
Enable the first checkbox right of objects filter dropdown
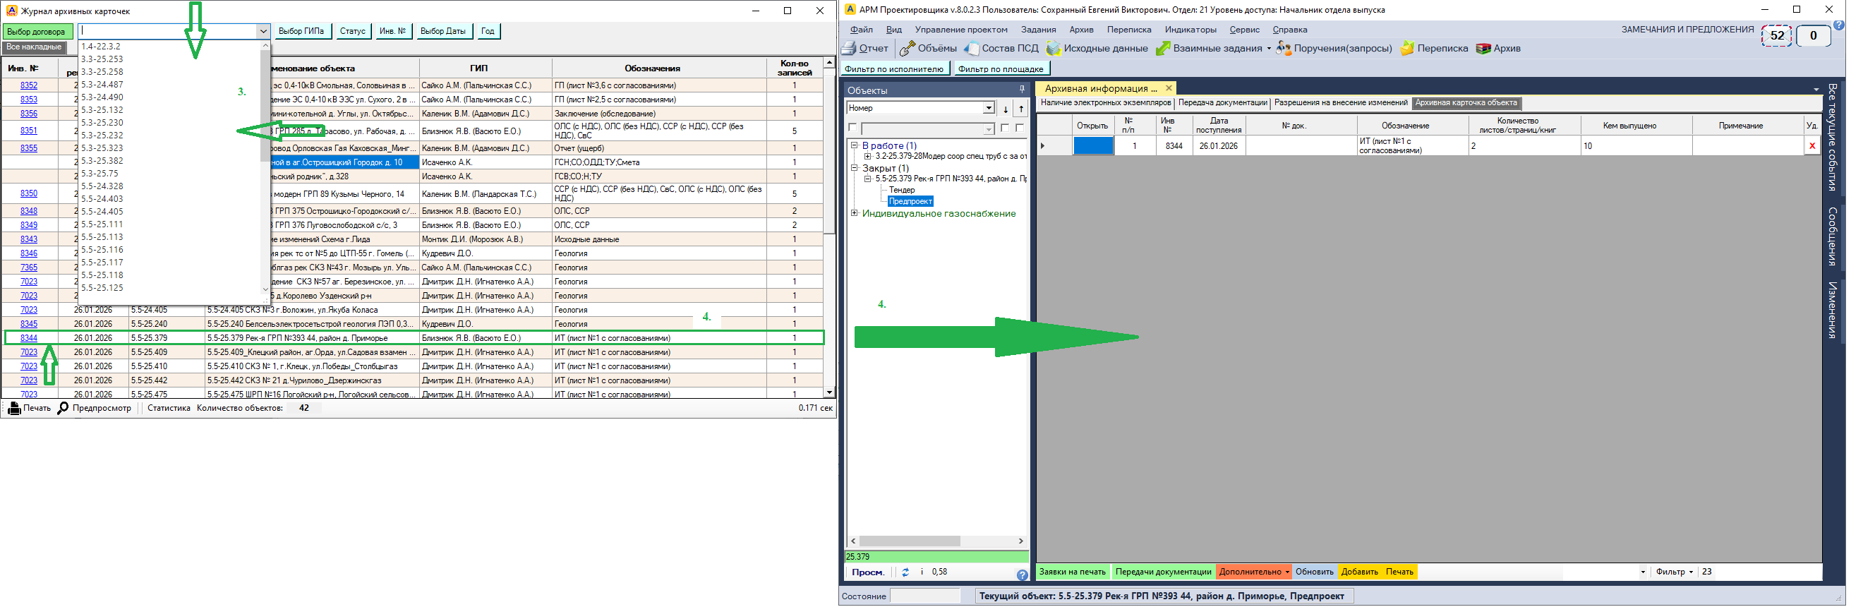pos(1005,128)
